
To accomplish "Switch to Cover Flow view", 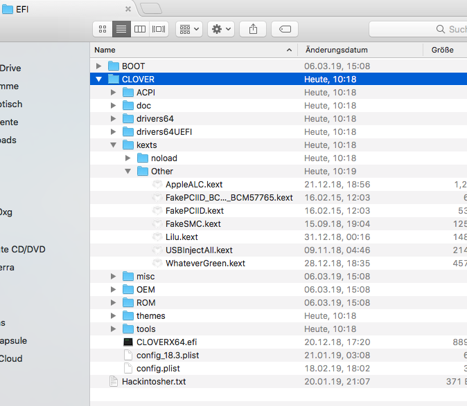I will click(159, 29).
